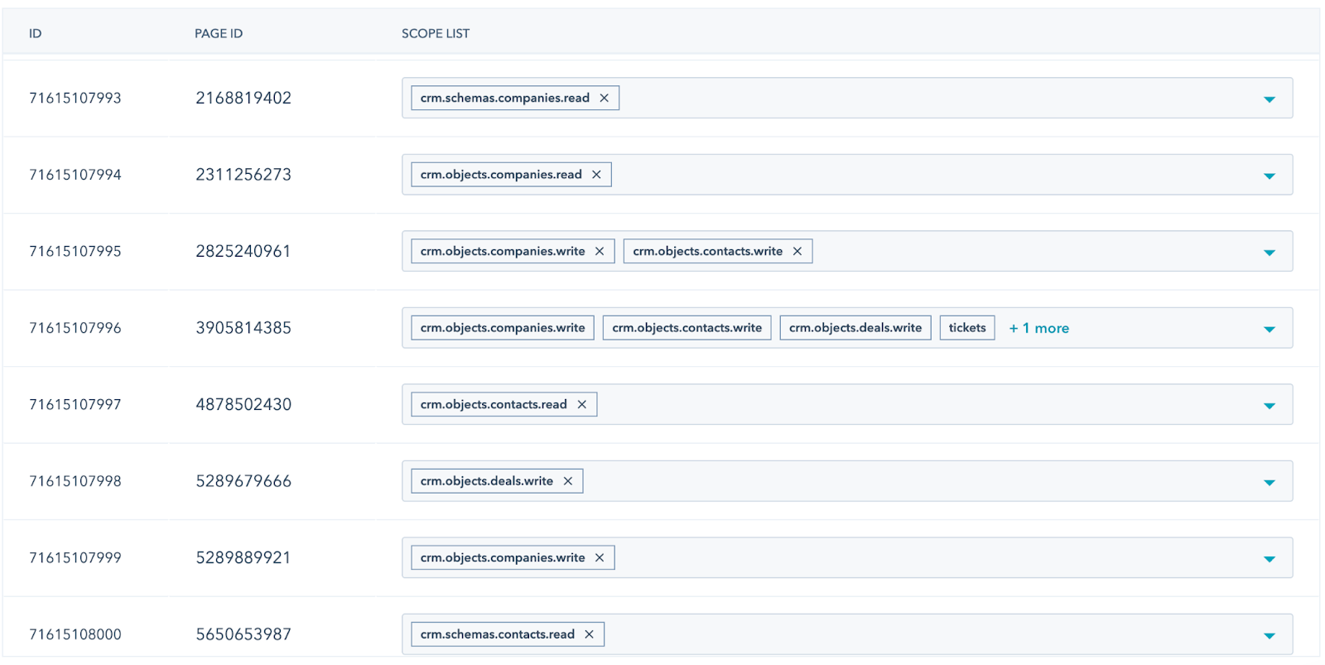Remove crm.objects.companies.read scope tag
Image resolution: width=1325 pixels, height=665 pixels.
(596, 175)
